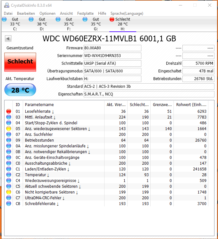Open the Bearbeiten menu

(26, 13)
